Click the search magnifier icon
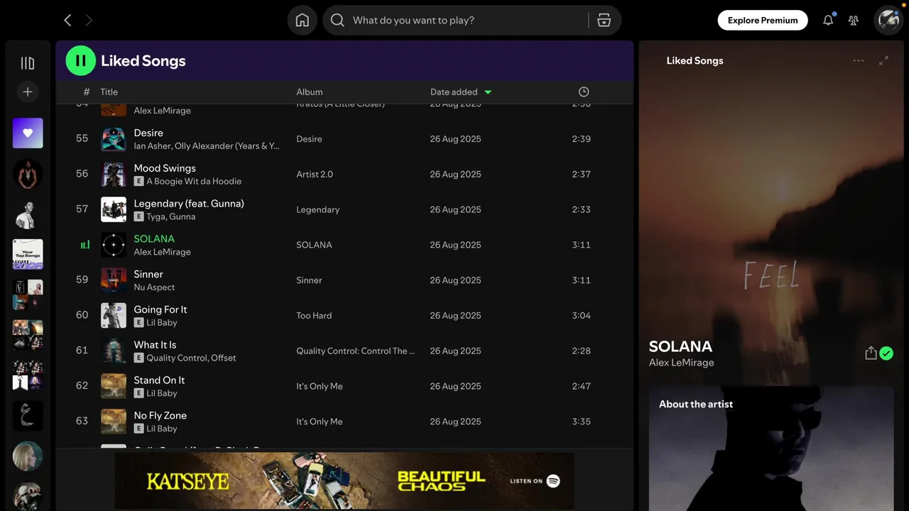Screen dimensions: 909x511 pyautogui.click(x=338, y=21)
